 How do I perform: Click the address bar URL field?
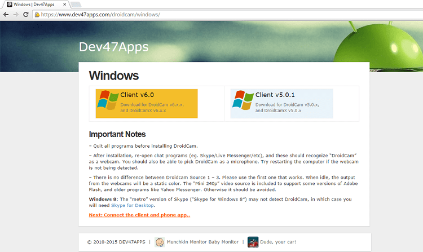point(228,15)
